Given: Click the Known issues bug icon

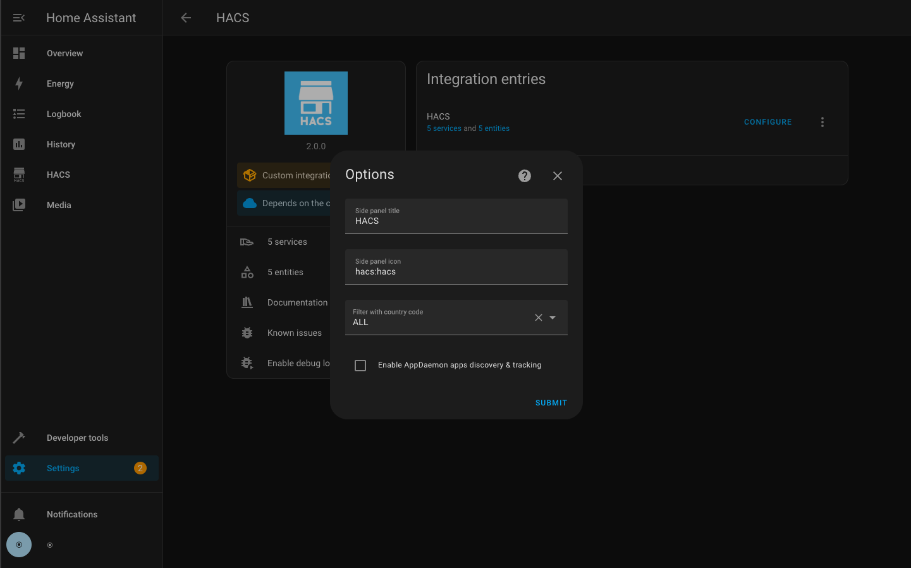Looking at the screenshot, I should point(247,333).
